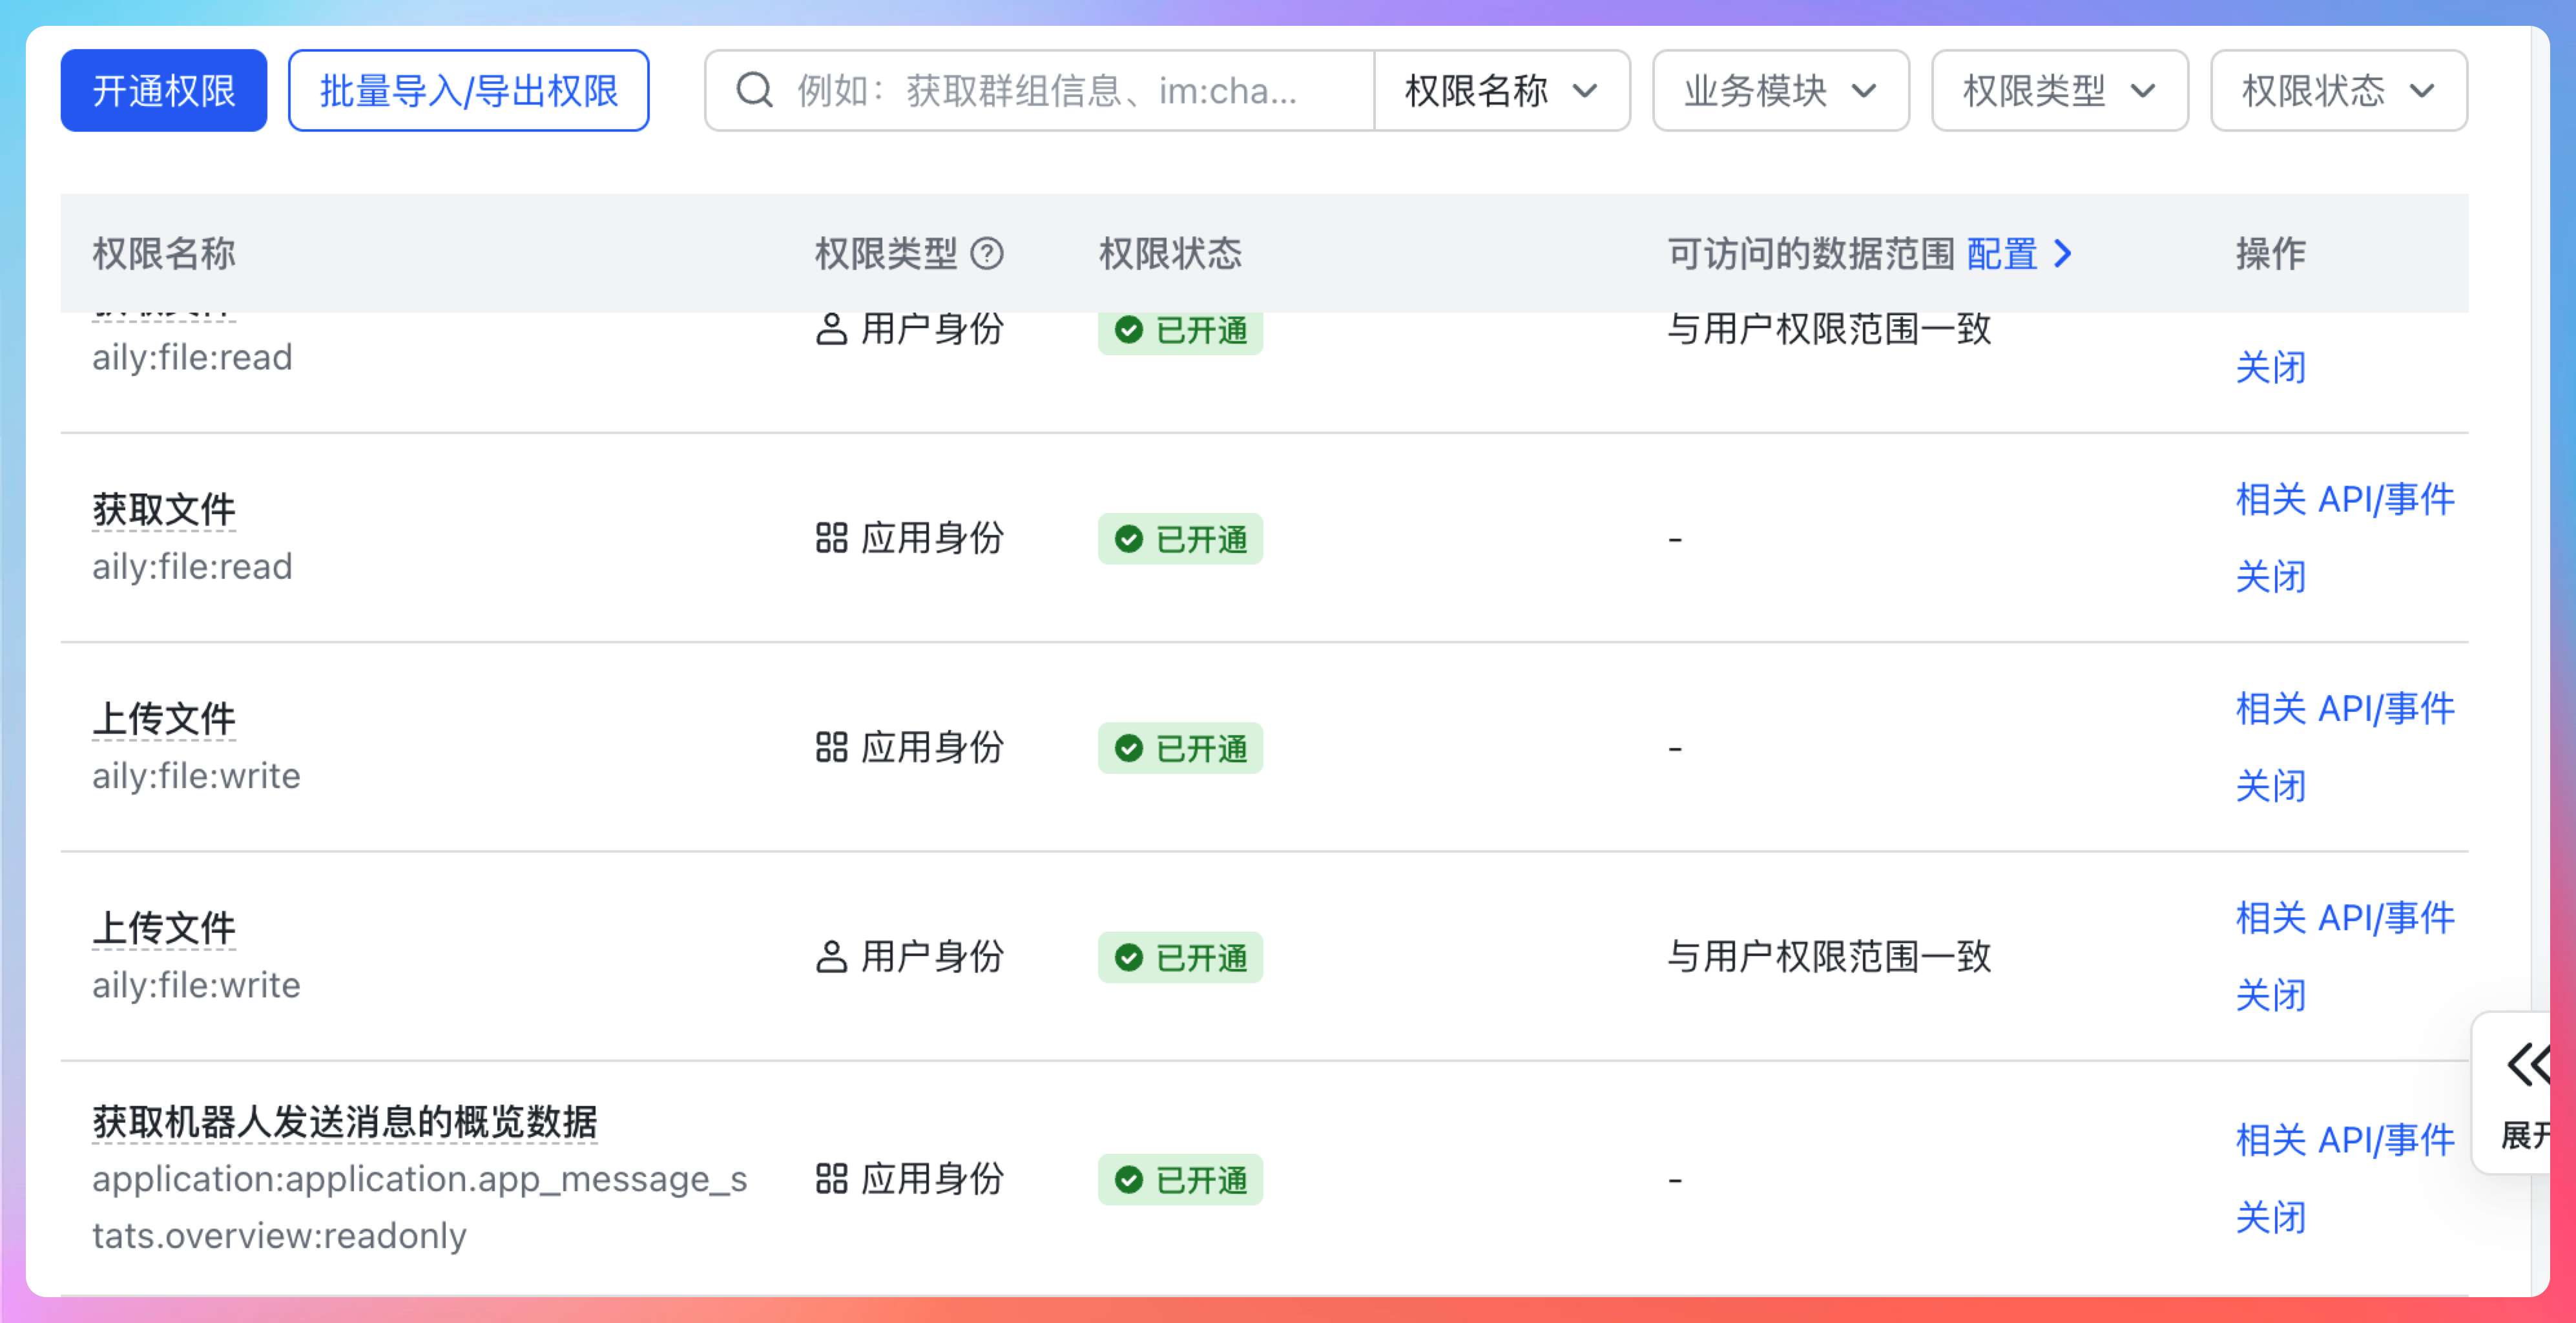Open the 业务模块 filter dropdown

click(1780, 91)
